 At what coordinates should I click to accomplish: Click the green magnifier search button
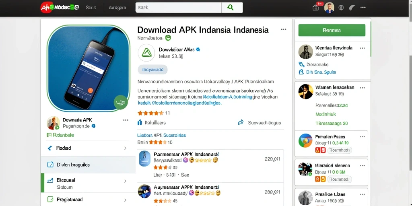click(x=230, y=8)
